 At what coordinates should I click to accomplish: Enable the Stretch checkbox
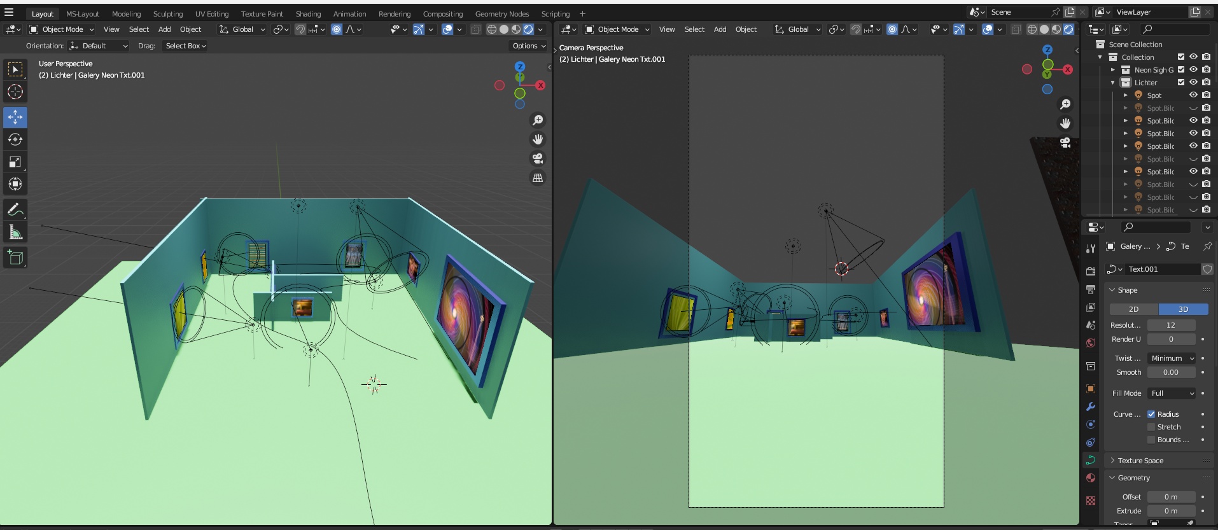click(1151, 427)
